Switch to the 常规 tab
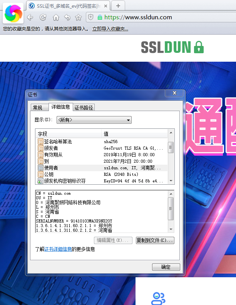236x305 pixels. coord(40,107)
